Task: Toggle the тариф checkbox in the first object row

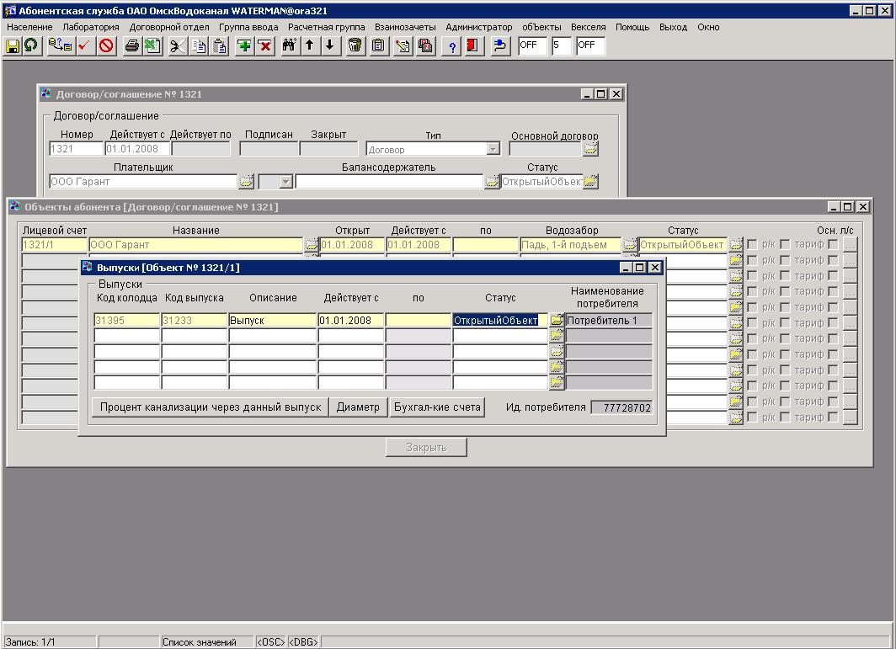Action: pyautogui.click(x=785, y=245)
